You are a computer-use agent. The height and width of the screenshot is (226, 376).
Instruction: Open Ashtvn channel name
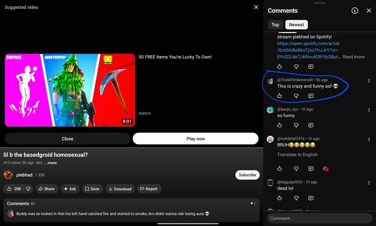[145, 113]
